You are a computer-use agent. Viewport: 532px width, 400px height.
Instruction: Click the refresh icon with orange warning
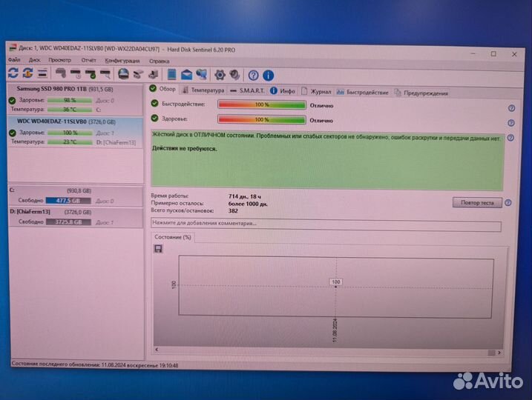tap(27, 73)
